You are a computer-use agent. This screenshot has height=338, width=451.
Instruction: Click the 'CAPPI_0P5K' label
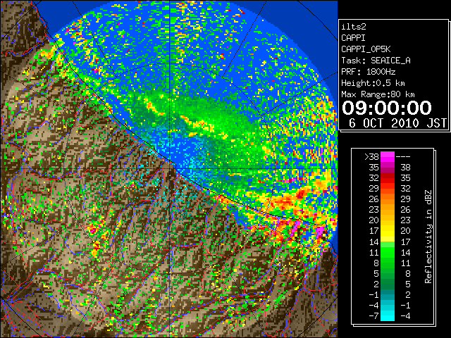366,49
